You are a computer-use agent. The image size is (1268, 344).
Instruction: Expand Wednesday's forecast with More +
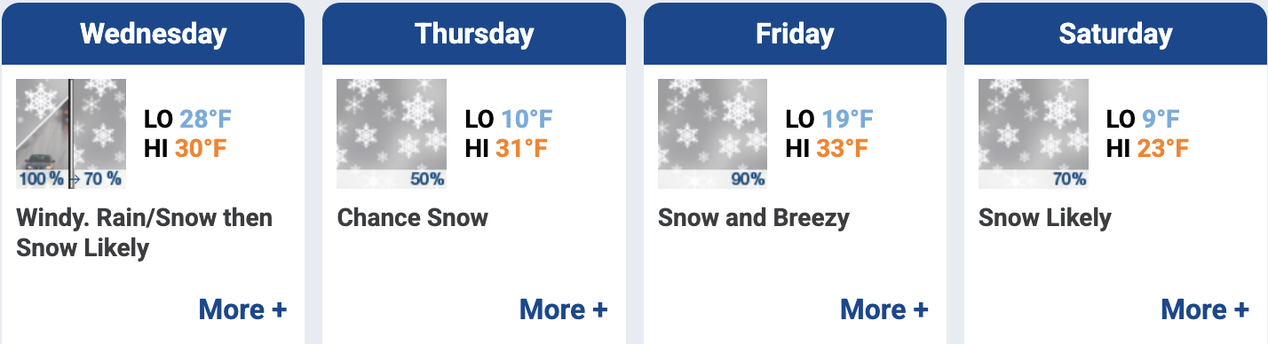pos(242,309)
